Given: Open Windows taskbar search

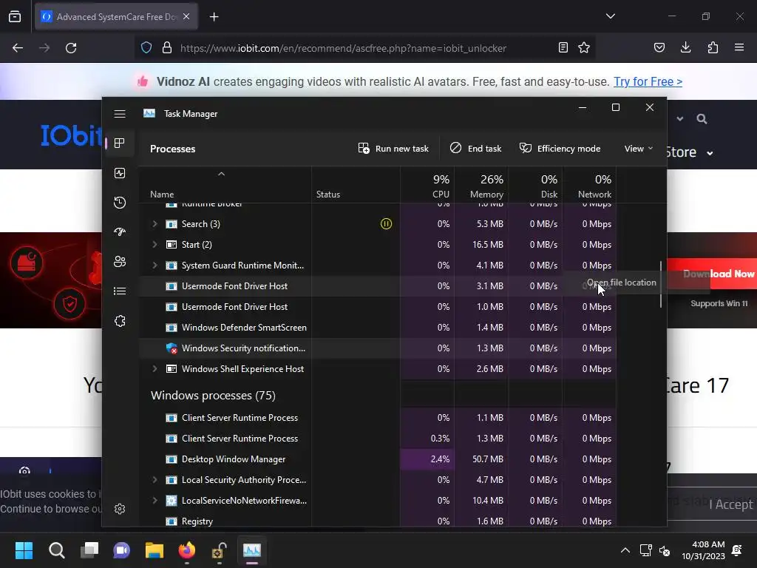Looking at the screenshot, I should [x=56, y=550].
